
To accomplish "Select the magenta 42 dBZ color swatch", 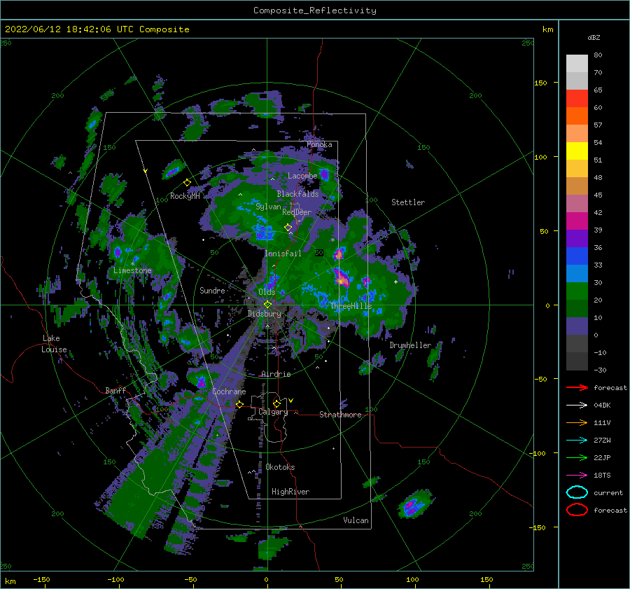I will [x=577, y=221].
